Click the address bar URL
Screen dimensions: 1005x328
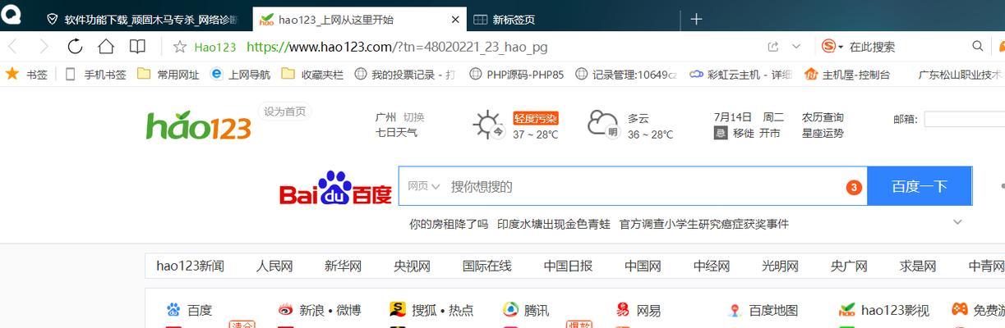tap(397, 47)
